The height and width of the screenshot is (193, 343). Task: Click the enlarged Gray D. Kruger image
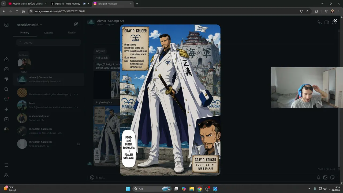(x=170, y=100)
